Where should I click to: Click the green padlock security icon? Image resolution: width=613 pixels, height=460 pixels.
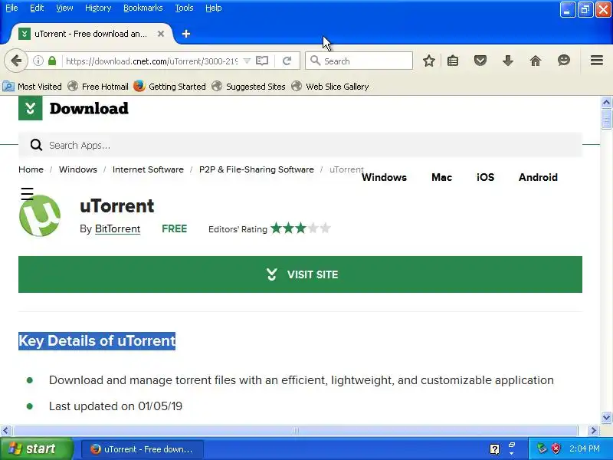tap(52, 61)
